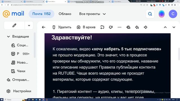Click the message pane vertical scrollbar

click(x=179, y=54)
